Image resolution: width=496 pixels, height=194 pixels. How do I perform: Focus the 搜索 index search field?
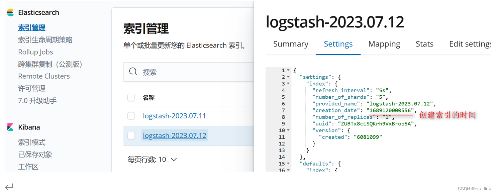189,72
